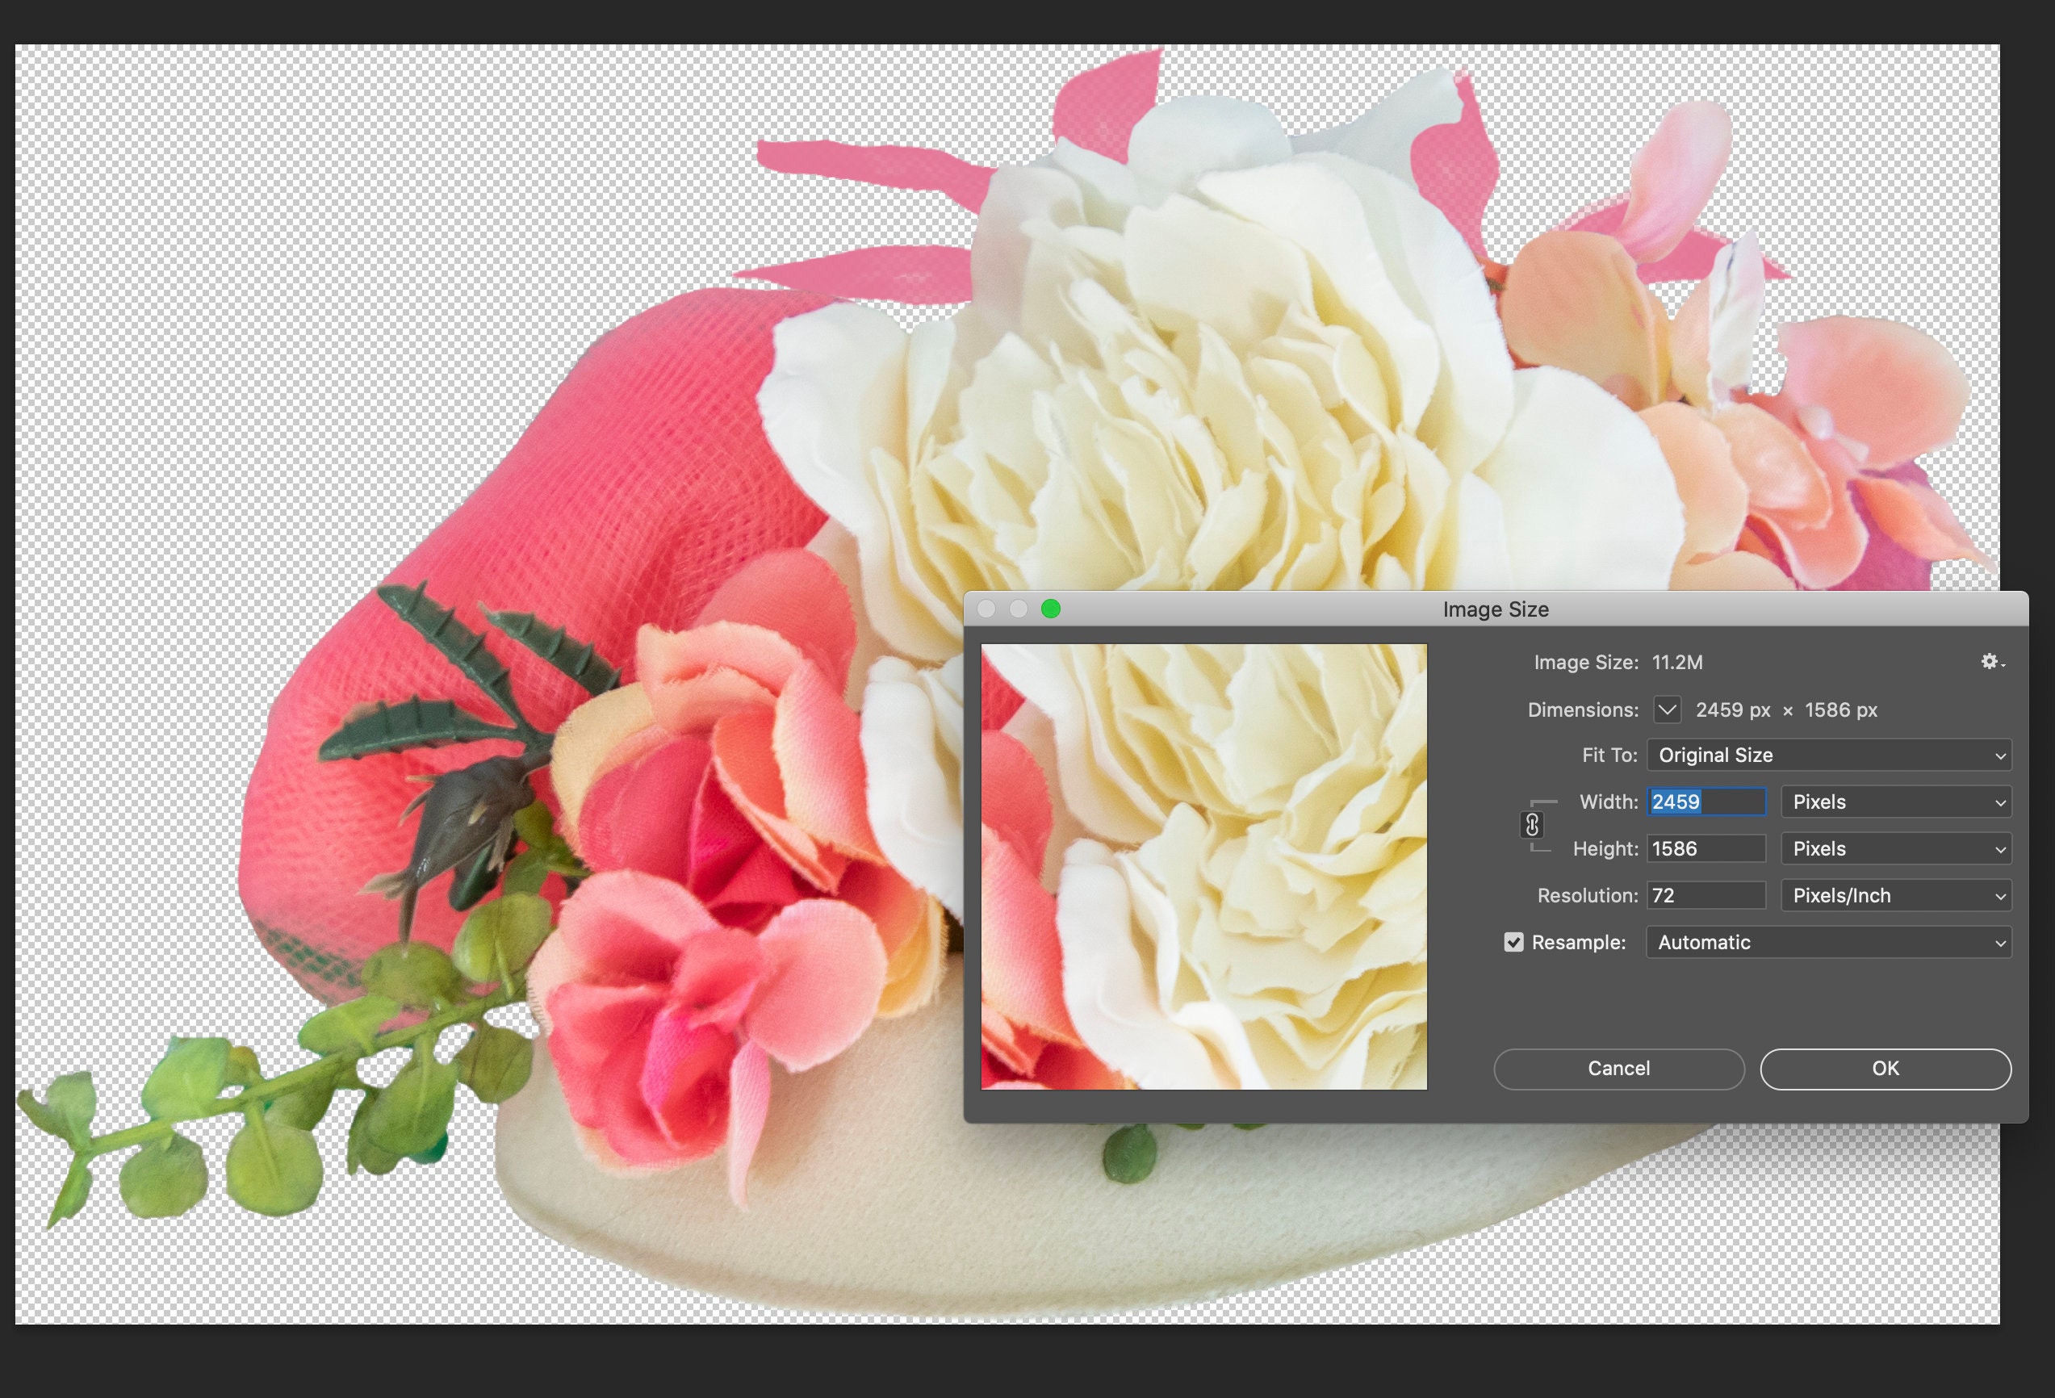The height and width of the screenshot is (1398, 2055).
Task: Click the Resolution field showing 72
Action: tap(1706, 896)
